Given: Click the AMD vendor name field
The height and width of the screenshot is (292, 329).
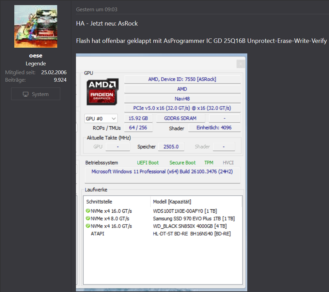Looking at the screenshot, I should [182, 89].
